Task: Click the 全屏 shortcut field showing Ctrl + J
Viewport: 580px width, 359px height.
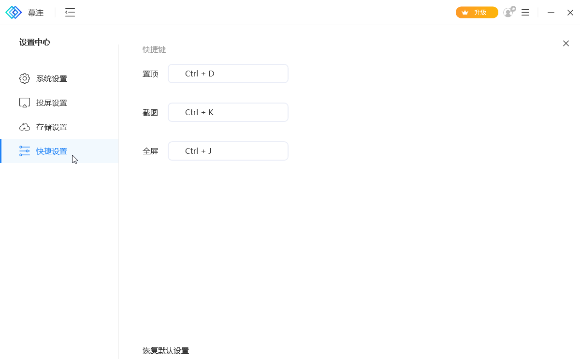Action: 228,150
